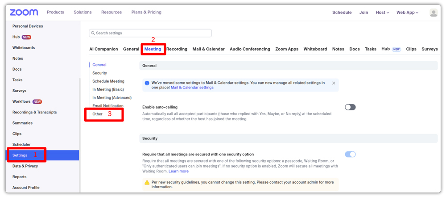Image resolution: width=446 pixels, height=197 pixels.
Task: Open the Notes settings tab
Action: (338, 49)
